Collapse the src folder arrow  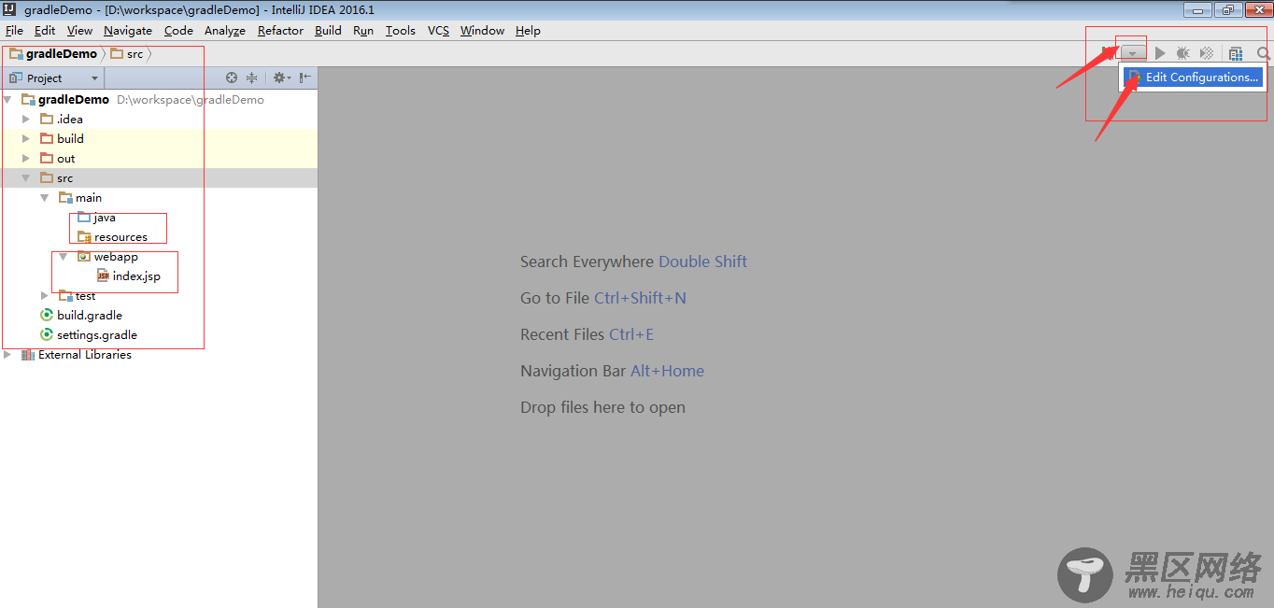click(x=26, y=177)
